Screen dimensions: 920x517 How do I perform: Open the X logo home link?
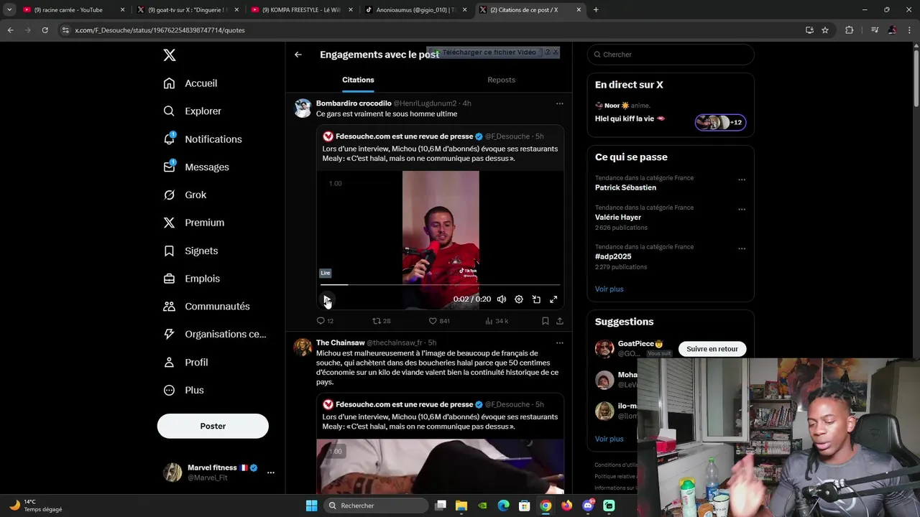169,55
